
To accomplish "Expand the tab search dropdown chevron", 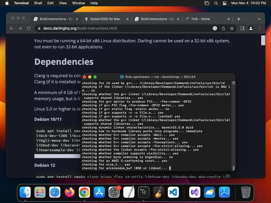I will pos(259,19).
